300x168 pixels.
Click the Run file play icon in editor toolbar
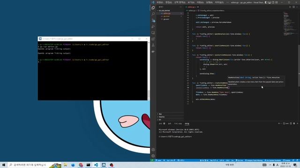coord(290,7)
